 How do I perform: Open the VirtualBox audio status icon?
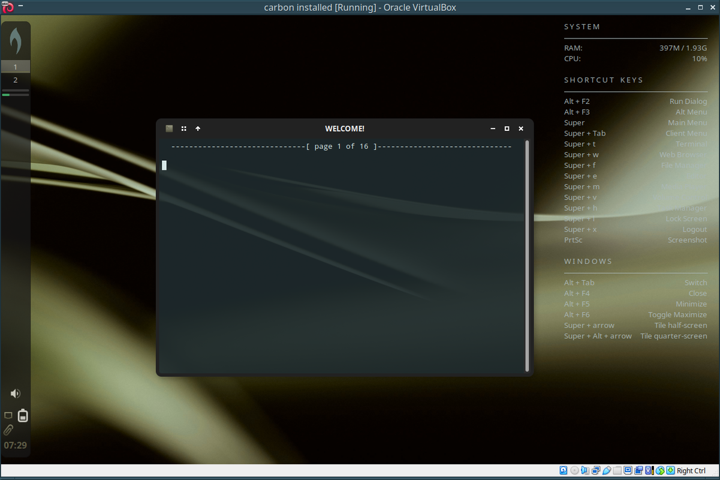click(585, 470)
